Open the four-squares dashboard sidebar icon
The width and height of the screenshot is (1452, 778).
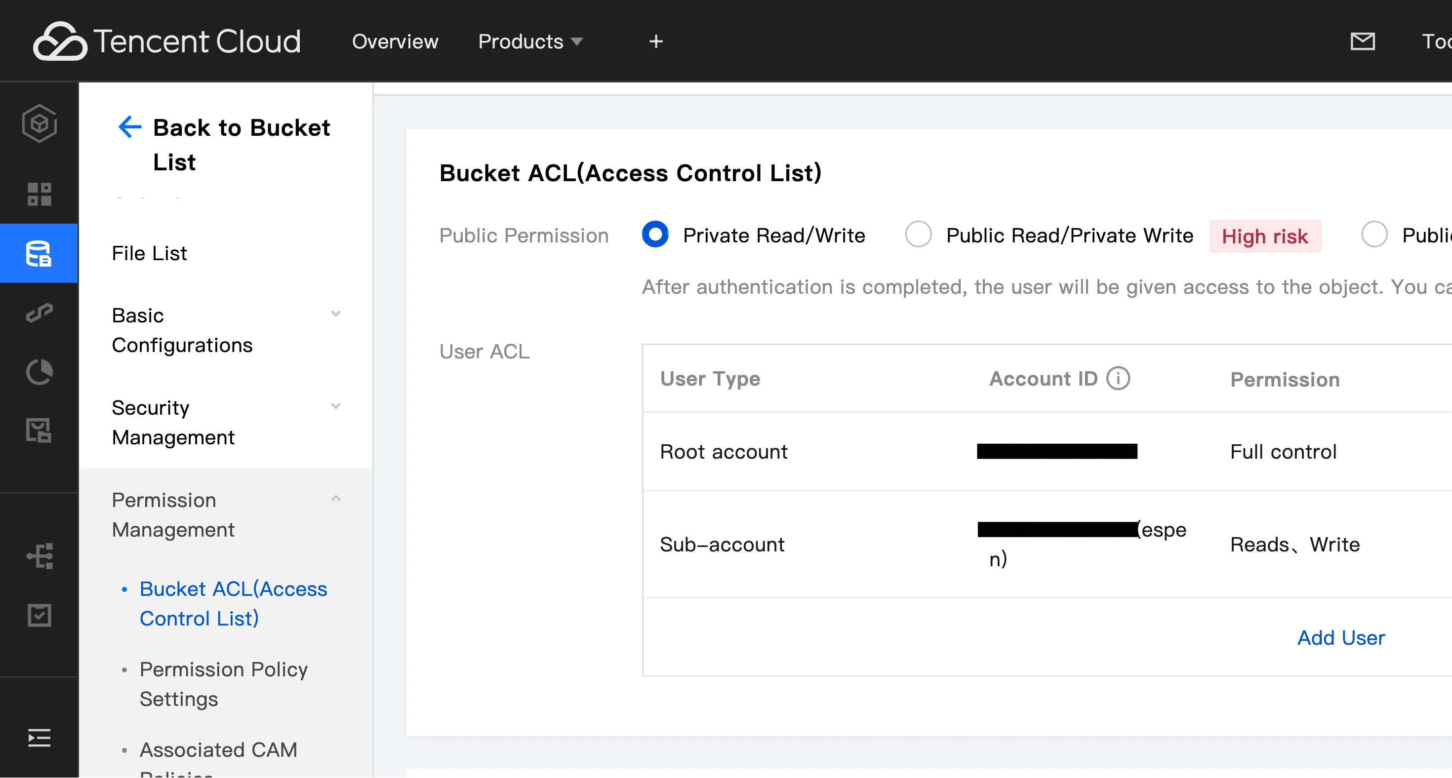[x=39, y=194]
